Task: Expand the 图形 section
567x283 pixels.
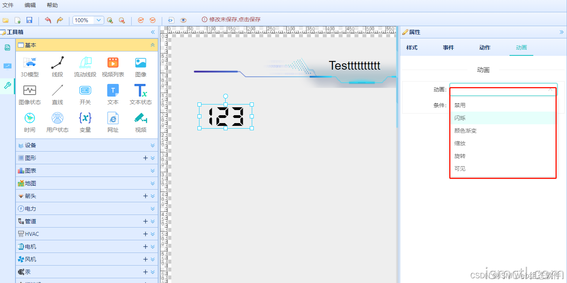Action: 153,158
